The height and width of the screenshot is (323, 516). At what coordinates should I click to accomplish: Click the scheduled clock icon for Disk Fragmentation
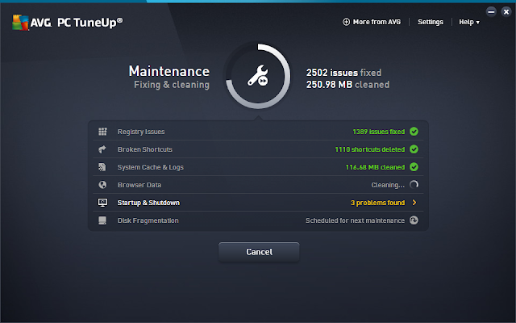pos(414,220)
